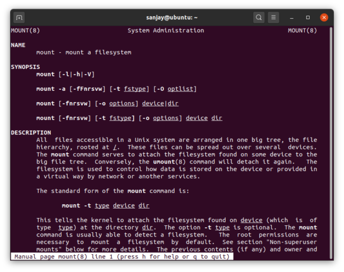Click the SYNOPSIS section heading

click(25, 67)
